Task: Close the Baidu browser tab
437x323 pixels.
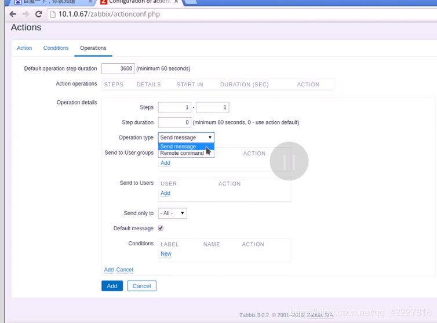Action: 90,2
